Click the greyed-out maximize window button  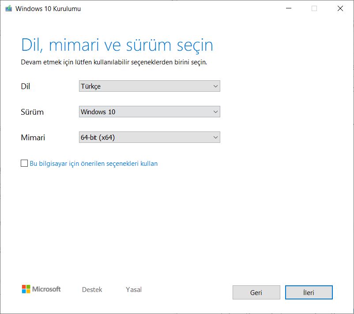314,8
